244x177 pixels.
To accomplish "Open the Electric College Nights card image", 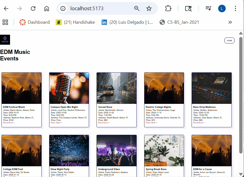I will 164,88.
